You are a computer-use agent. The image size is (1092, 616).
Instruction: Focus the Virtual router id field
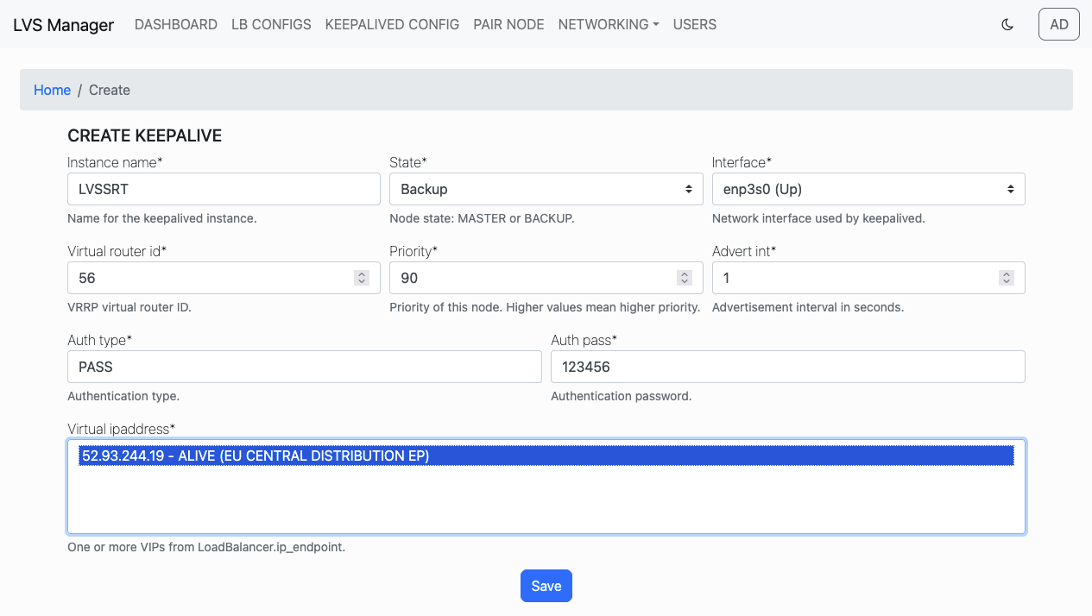[224, 278]
